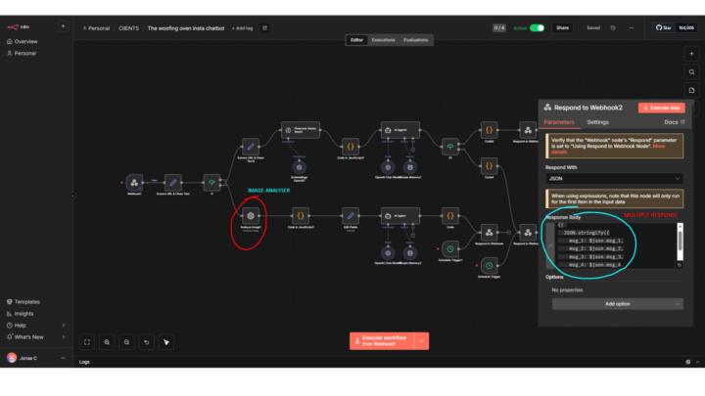Viewport: 705px width, 396px height.
Task: Select Schedule Trigger1 node
Action: pos(450,249)
